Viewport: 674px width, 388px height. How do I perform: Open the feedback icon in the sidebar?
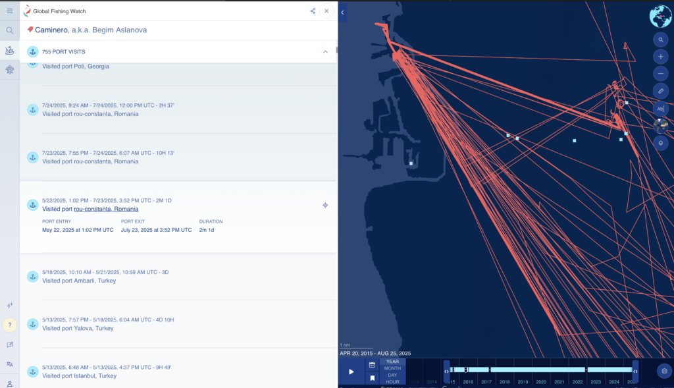(x=9, y=345)
